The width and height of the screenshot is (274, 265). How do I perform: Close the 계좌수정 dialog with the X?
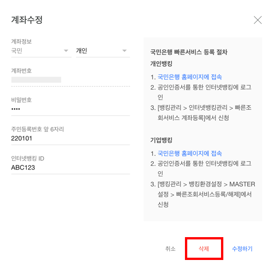tap(258, 20)
